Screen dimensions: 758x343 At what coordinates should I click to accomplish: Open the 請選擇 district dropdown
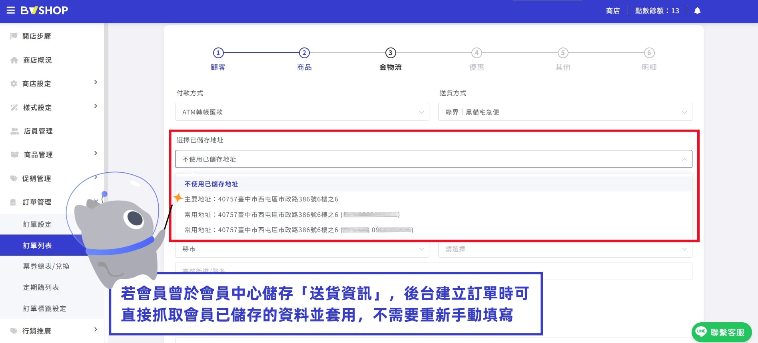tap(565, 249)
